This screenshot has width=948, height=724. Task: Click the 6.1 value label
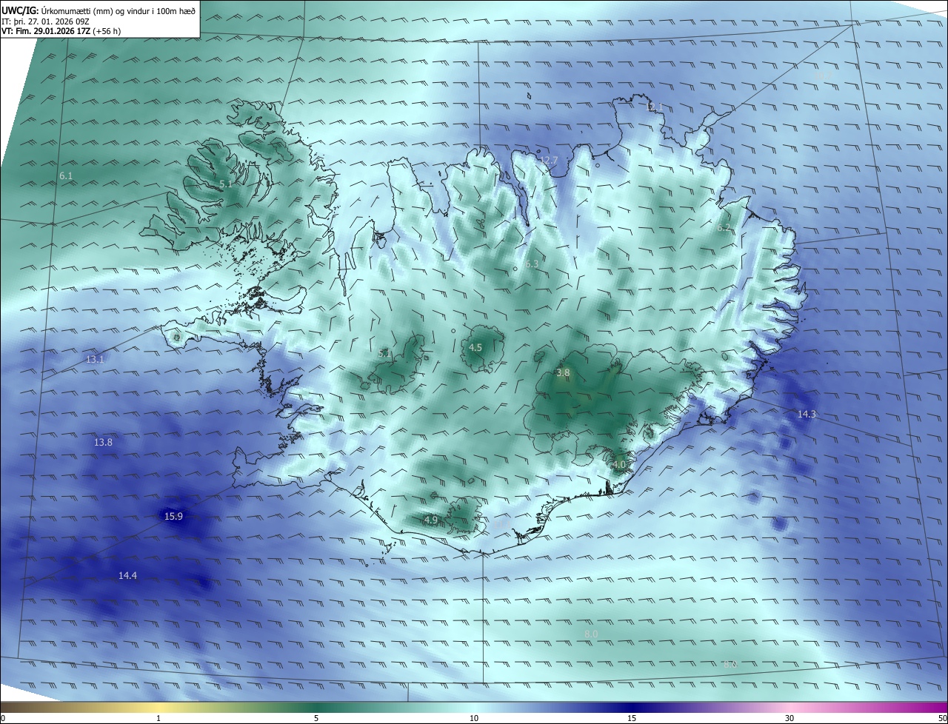(x=66, y=175)
